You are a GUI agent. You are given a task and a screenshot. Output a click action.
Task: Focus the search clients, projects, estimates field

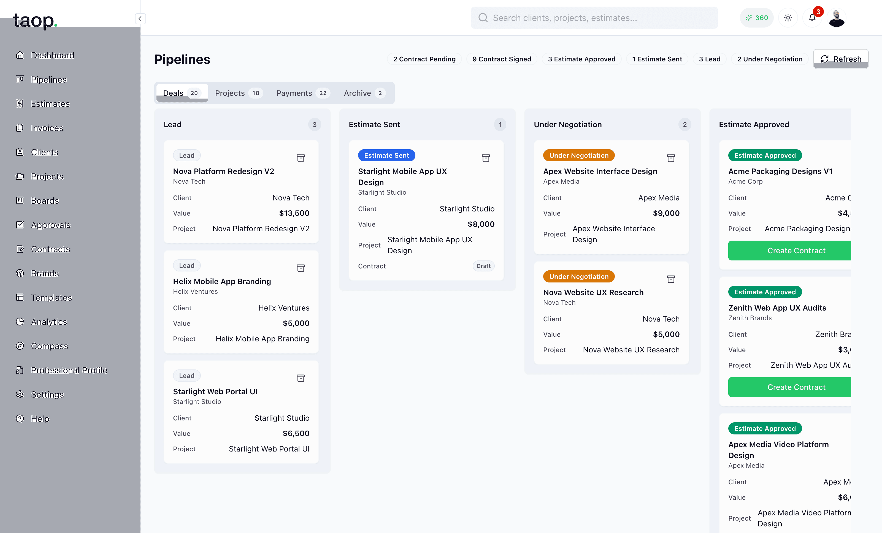[x=594, y=18]
